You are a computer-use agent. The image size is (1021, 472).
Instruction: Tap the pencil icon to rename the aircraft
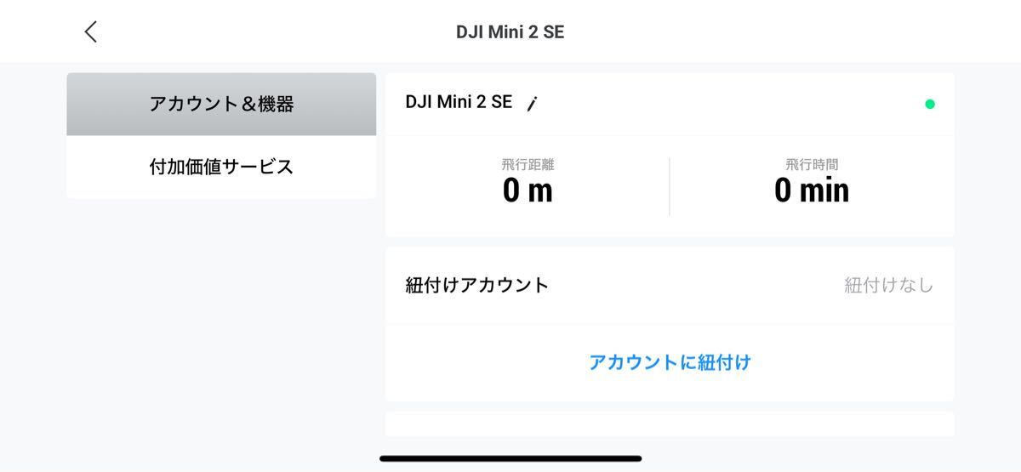click(532, 104)
